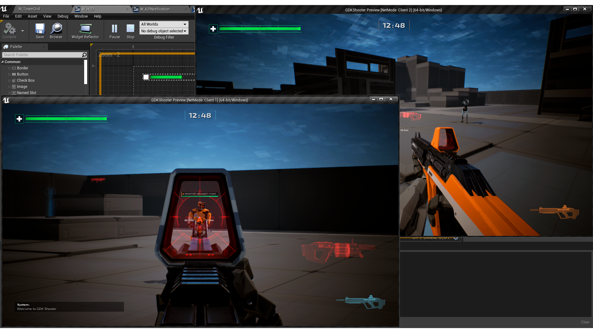Click the Unreal Engine logo icon top-left
This screenshot has width=593, height=333.
(3, 9)
